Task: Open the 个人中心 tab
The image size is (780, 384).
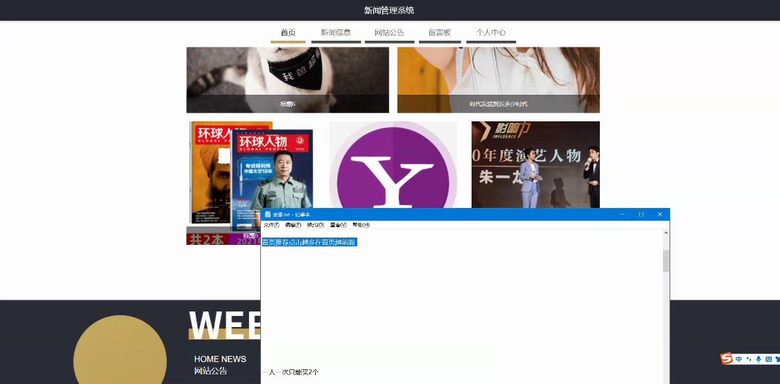Action: (491, 33)
